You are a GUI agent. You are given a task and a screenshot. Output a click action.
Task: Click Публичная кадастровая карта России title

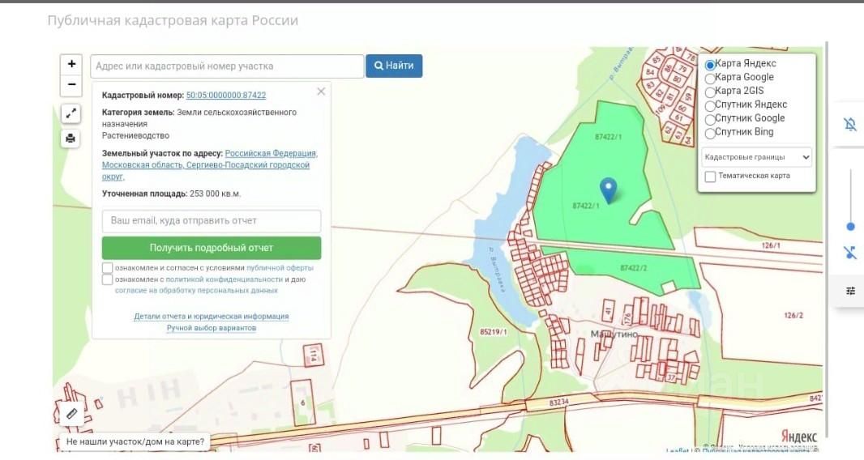pyautogui.click(x=173, y=20)
